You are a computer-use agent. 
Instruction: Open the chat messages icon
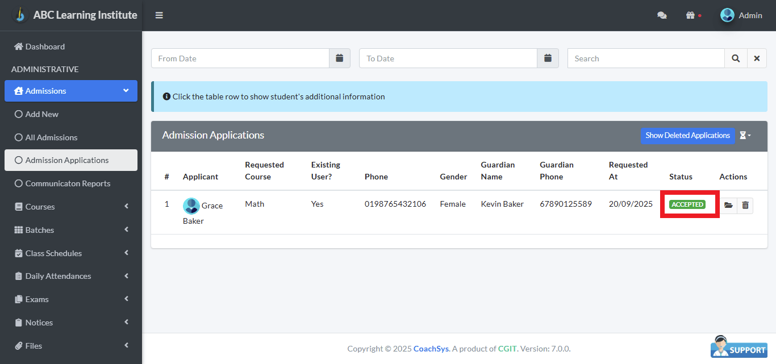[662, 15]
